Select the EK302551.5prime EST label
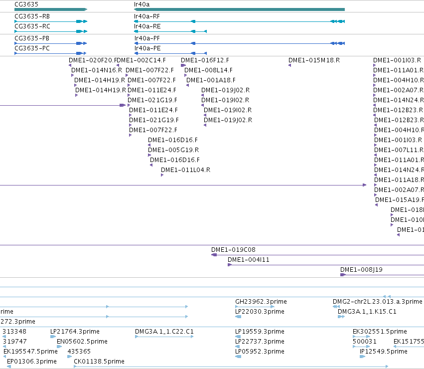Screen dimensions: 424x369 coord(380,332)
